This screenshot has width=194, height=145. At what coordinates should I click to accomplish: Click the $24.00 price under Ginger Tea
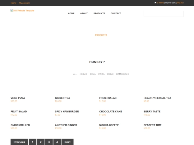pos(58,101)
